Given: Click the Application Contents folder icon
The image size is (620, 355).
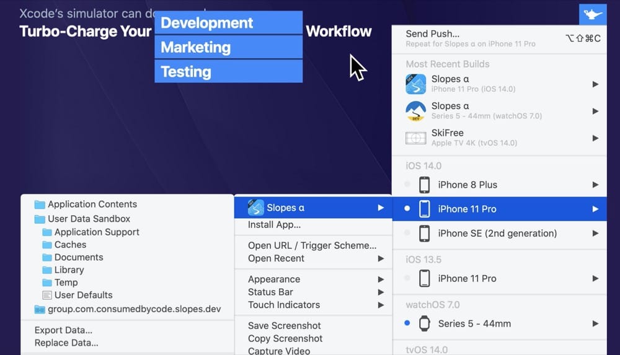Looking at the screenshot, I should tap(40, 204).
